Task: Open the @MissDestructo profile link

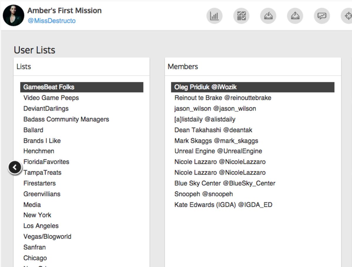Action: coord(52,21)
